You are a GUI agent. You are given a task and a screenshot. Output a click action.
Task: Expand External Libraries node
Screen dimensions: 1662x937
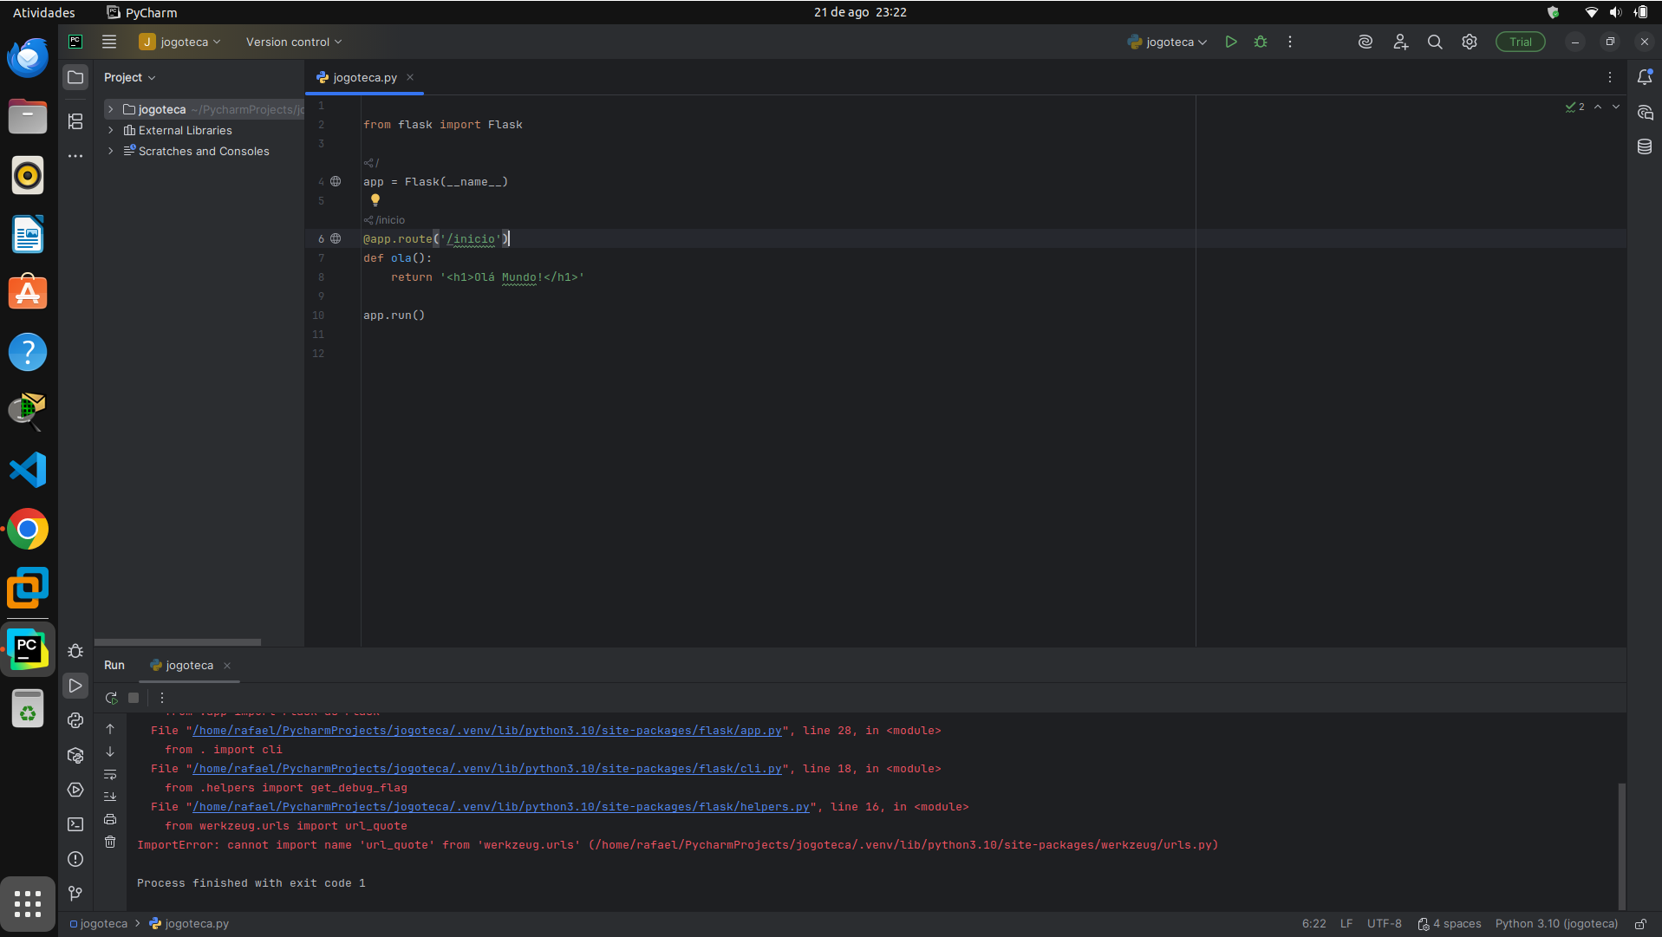[x=111, y=130]
